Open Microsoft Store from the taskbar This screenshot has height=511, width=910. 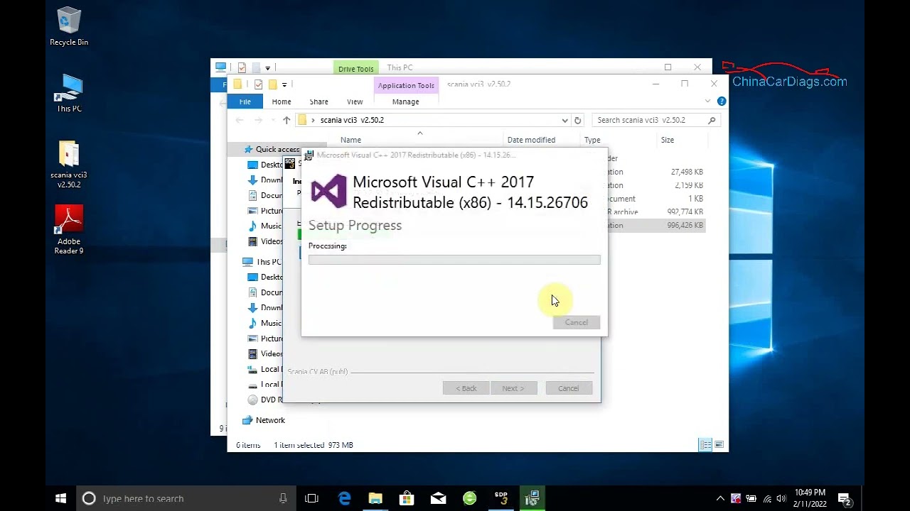[407, 498]
